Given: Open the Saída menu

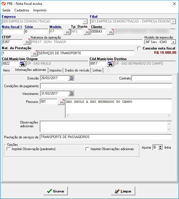Looking at the screenshot, I should click(x=6, y=10).
